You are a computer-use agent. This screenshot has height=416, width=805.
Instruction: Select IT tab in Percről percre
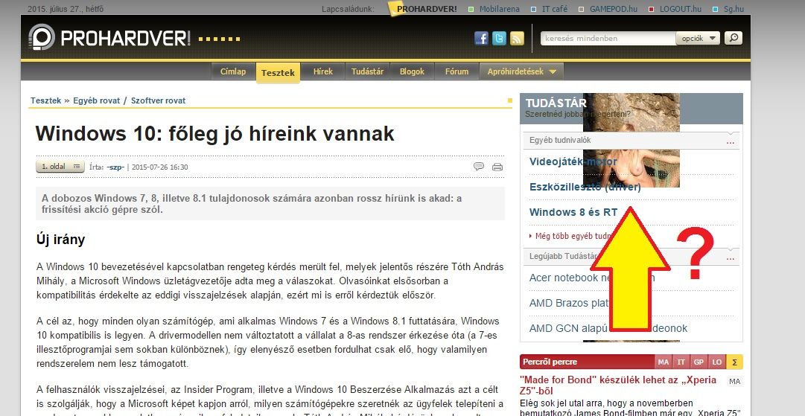pyautogui.click(x=681, y=362)
